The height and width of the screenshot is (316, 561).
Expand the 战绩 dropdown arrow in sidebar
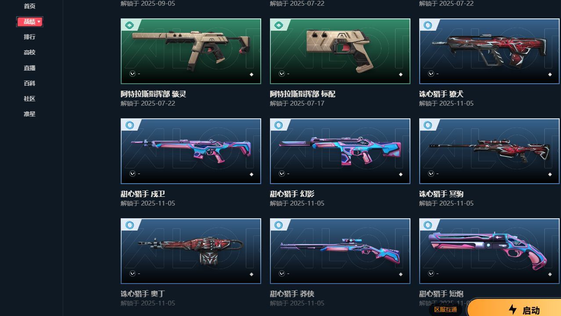[x=39, y=21]
